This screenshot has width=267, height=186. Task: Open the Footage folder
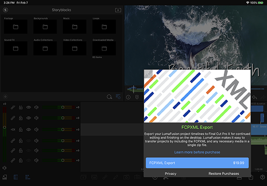pos(16,27)
